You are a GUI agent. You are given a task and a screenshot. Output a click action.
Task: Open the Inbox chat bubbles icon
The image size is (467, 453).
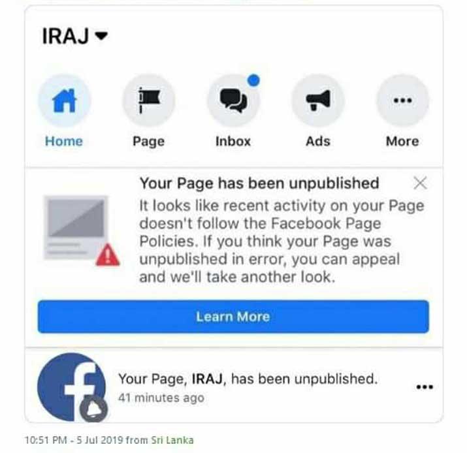point(233,101)
